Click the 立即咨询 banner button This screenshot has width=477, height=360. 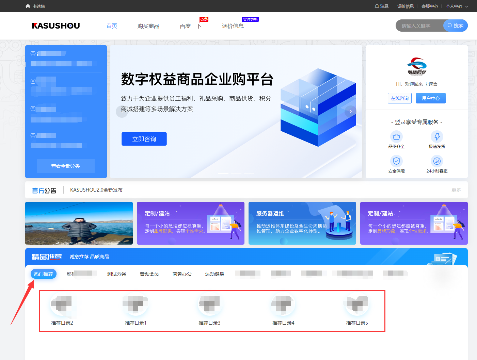point(144,139)
